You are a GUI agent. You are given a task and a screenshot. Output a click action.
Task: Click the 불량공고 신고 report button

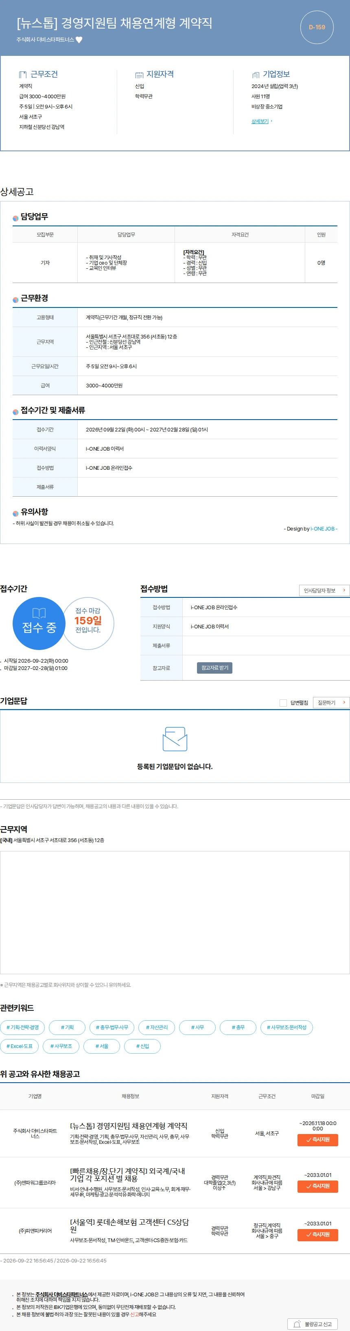coord(313,1324)
